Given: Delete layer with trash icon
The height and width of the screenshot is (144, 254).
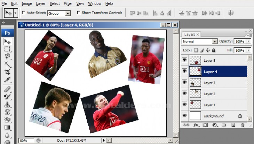Looking at the screenshot, I should coord(243,125).
